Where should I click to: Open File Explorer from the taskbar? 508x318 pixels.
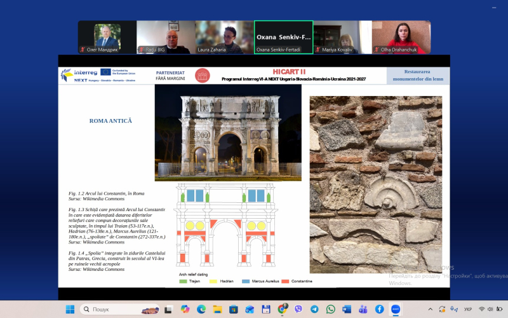coord(217,309)
